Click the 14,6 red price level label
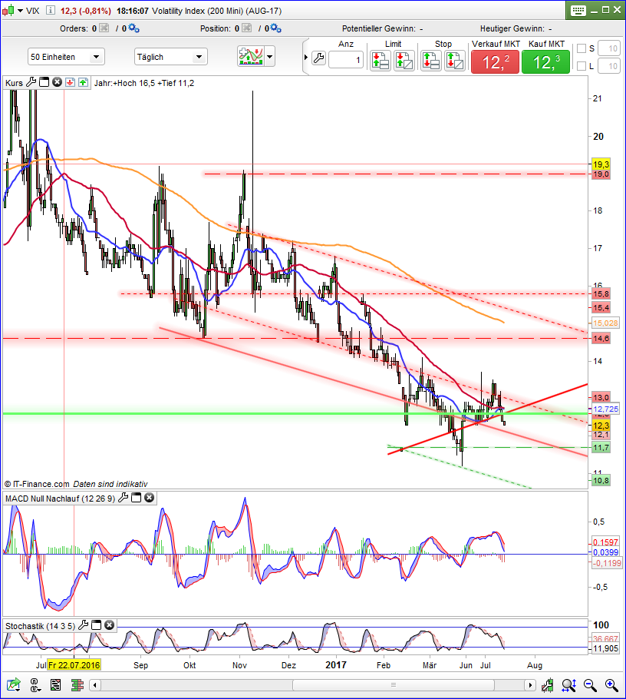Image resolution: width=626 pixels, height=699 pixels. coord(601,338)
